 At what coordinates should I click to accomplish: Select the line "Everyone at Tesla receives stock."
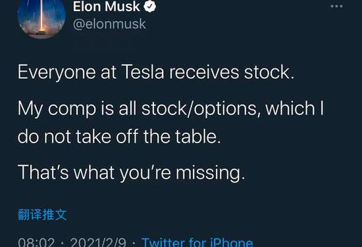pos(156,72)
